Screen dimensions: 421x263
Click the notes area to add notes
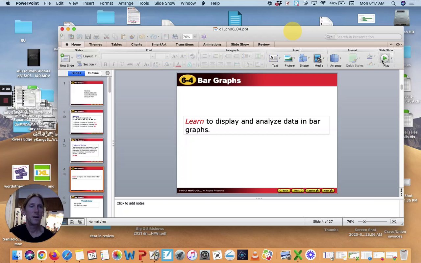coord(257,208)
